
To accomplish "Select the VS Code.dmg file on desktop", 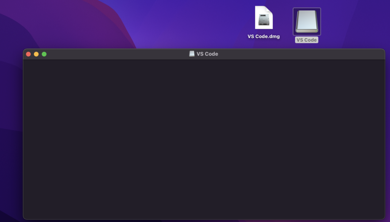I will click(x=264, y=17).
